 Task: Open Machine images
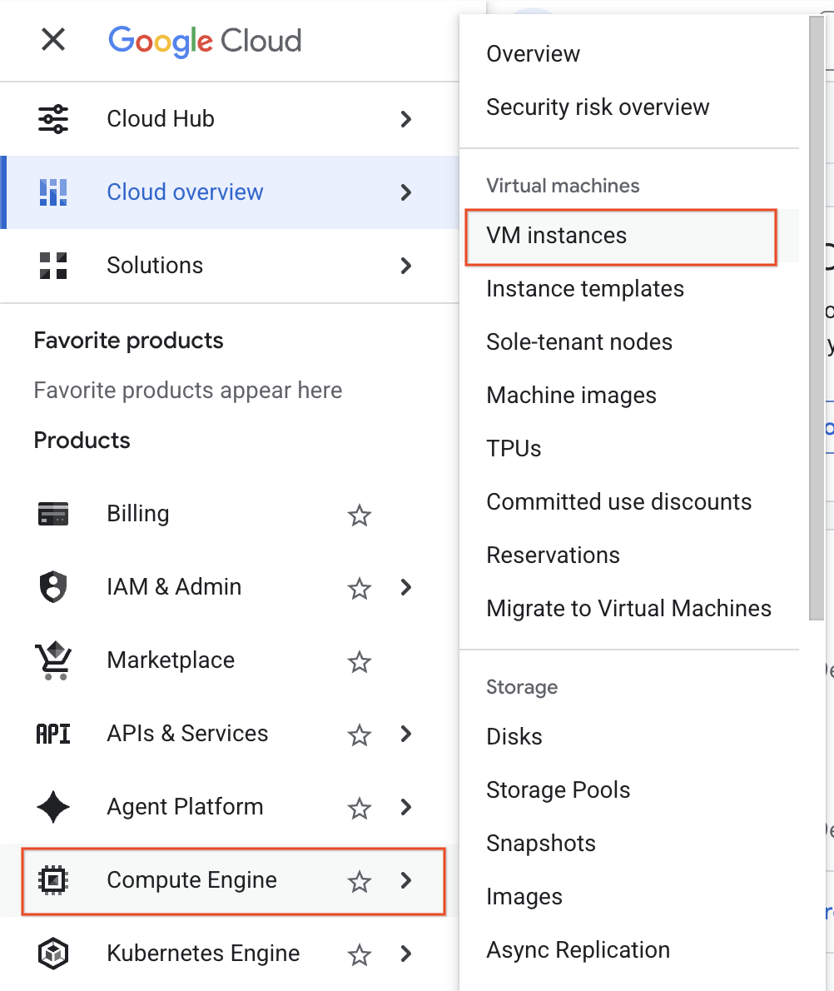pyautogui.click(x=629, y=396)
